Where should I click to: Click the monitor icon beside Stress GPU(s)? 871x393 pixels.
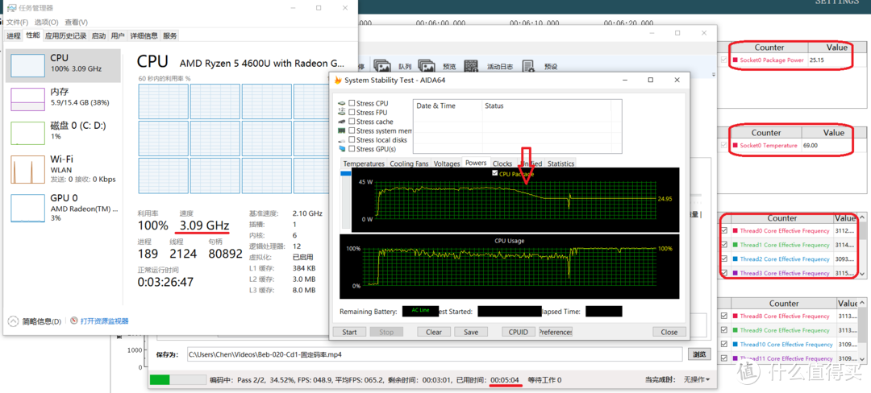(x=342, y=149)
